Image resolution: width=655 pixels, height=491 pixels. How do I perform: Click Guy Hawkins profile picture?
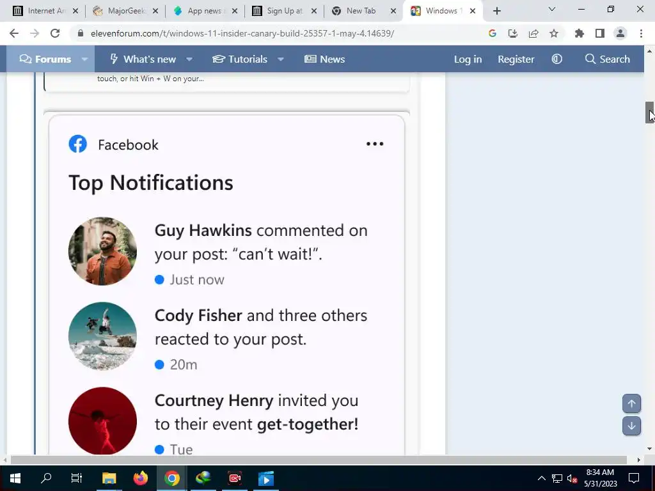[102, 251]
